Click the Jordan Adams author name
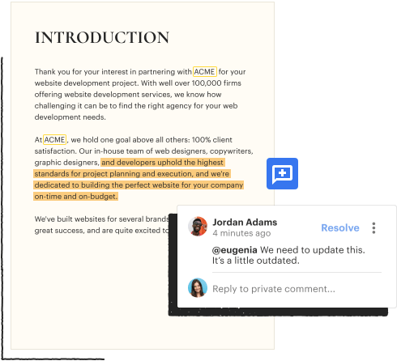397x361 pixels. coord(245,222)
